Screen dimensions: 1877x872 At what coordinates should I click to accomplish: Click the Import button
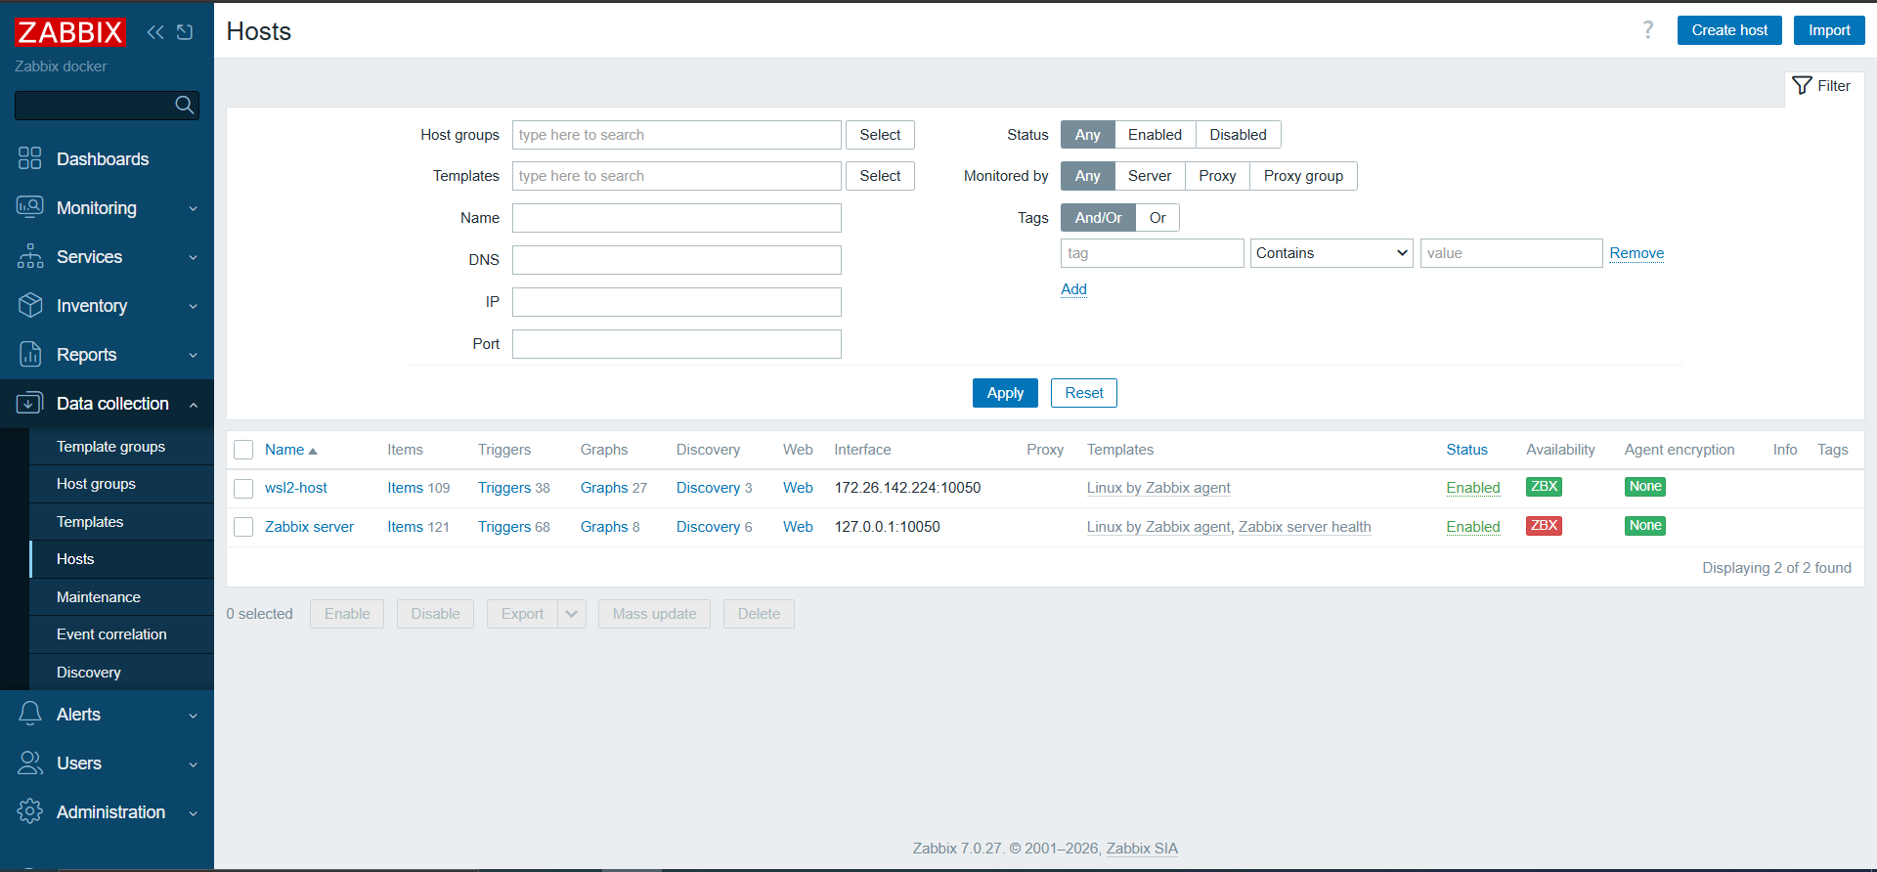tap(1829, 30)
